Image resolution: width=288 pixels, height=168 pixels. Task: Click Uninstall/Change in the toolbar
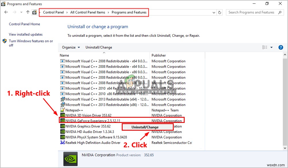[x=99, y=47]
